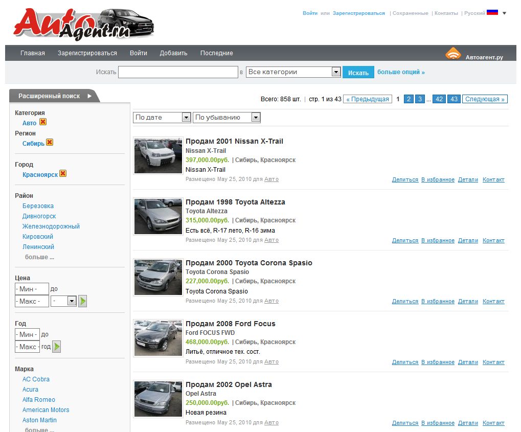Click the top Войти link
This screenshot has height=432, width=521.
pyautogui.click(x=310, y=13)
